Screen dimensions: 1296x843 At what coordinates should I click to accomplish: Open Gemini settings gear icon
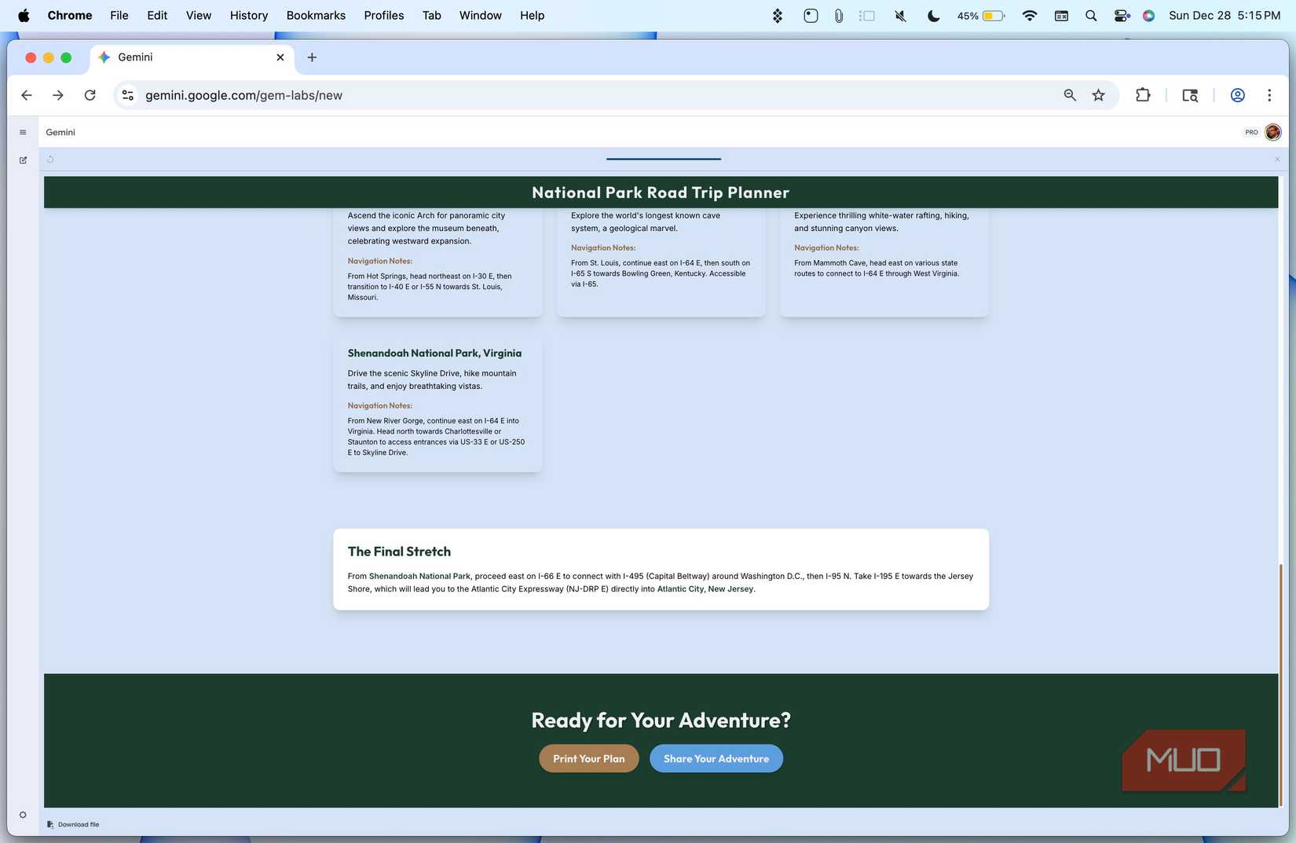23,815
